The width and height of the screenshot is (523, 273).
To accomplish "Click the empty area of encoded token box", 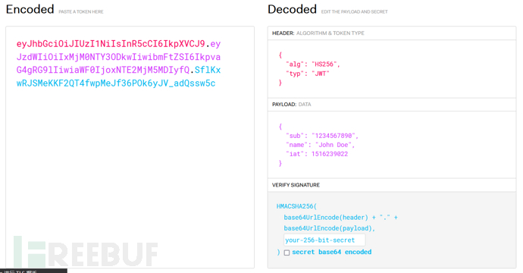I will (130, 160).
